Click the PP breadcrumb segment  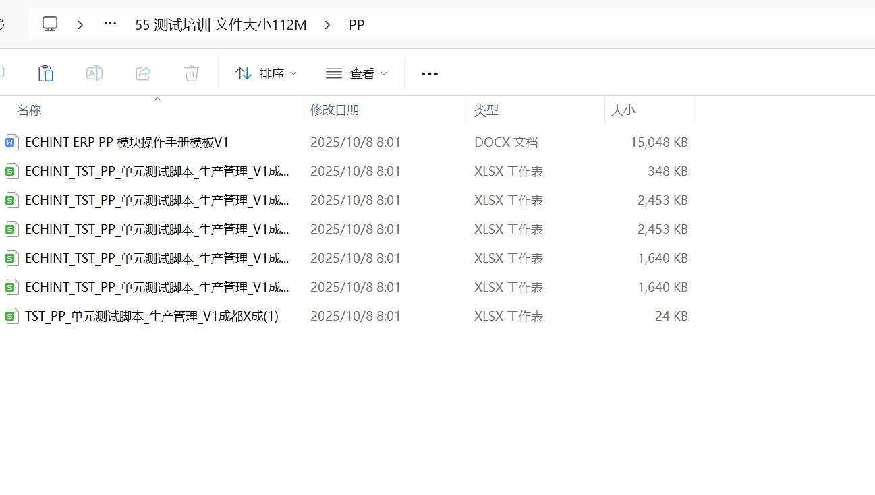[356, 25]
